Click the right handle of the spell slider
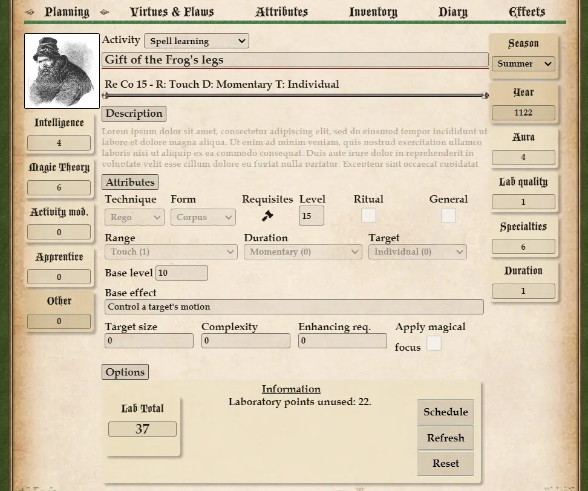This screenshot has height=491, width=588. pos(485,96)
